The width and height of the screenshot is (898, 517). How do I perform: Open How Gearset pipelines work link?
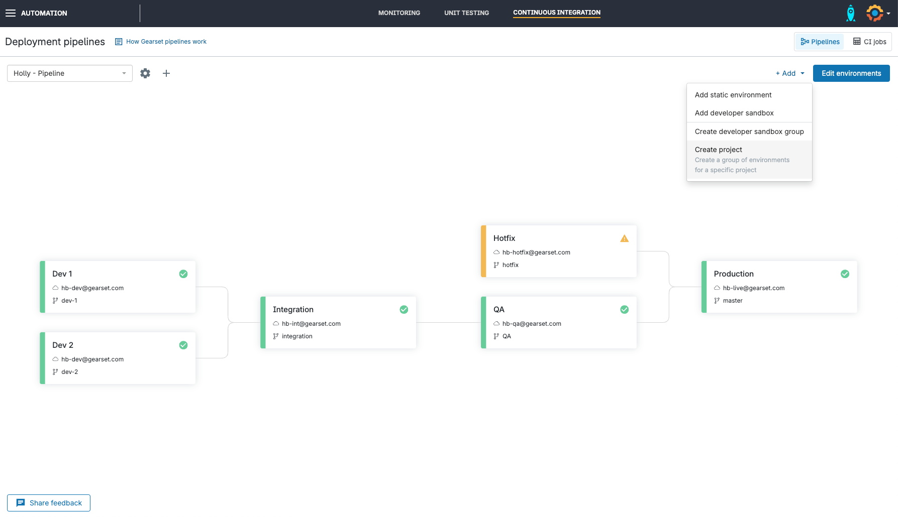point(166,42)
